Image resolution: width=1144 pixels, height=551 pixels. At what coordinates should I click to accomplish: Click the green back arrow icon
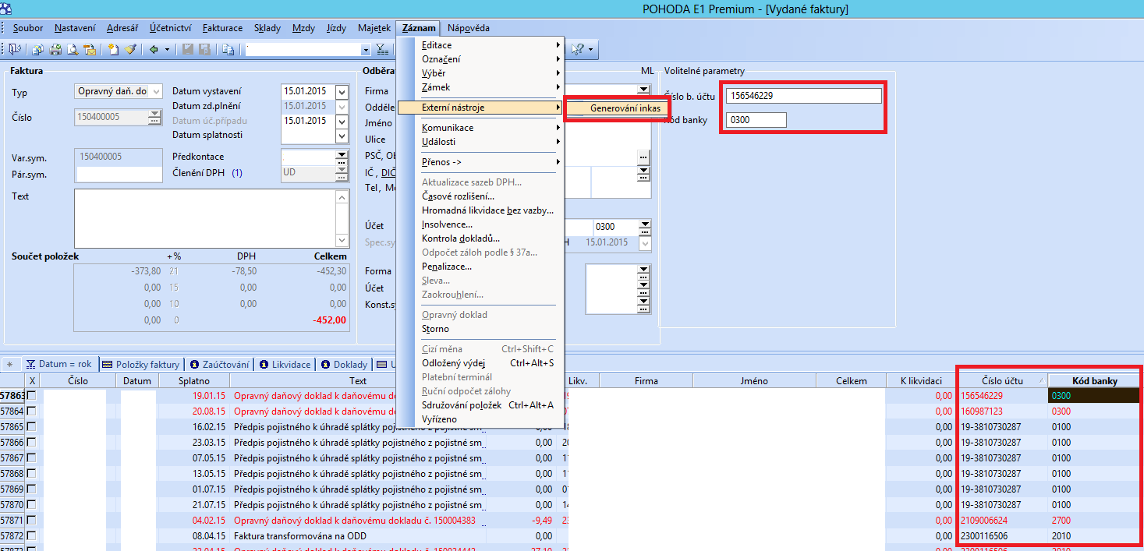click(x=154, y=49)
